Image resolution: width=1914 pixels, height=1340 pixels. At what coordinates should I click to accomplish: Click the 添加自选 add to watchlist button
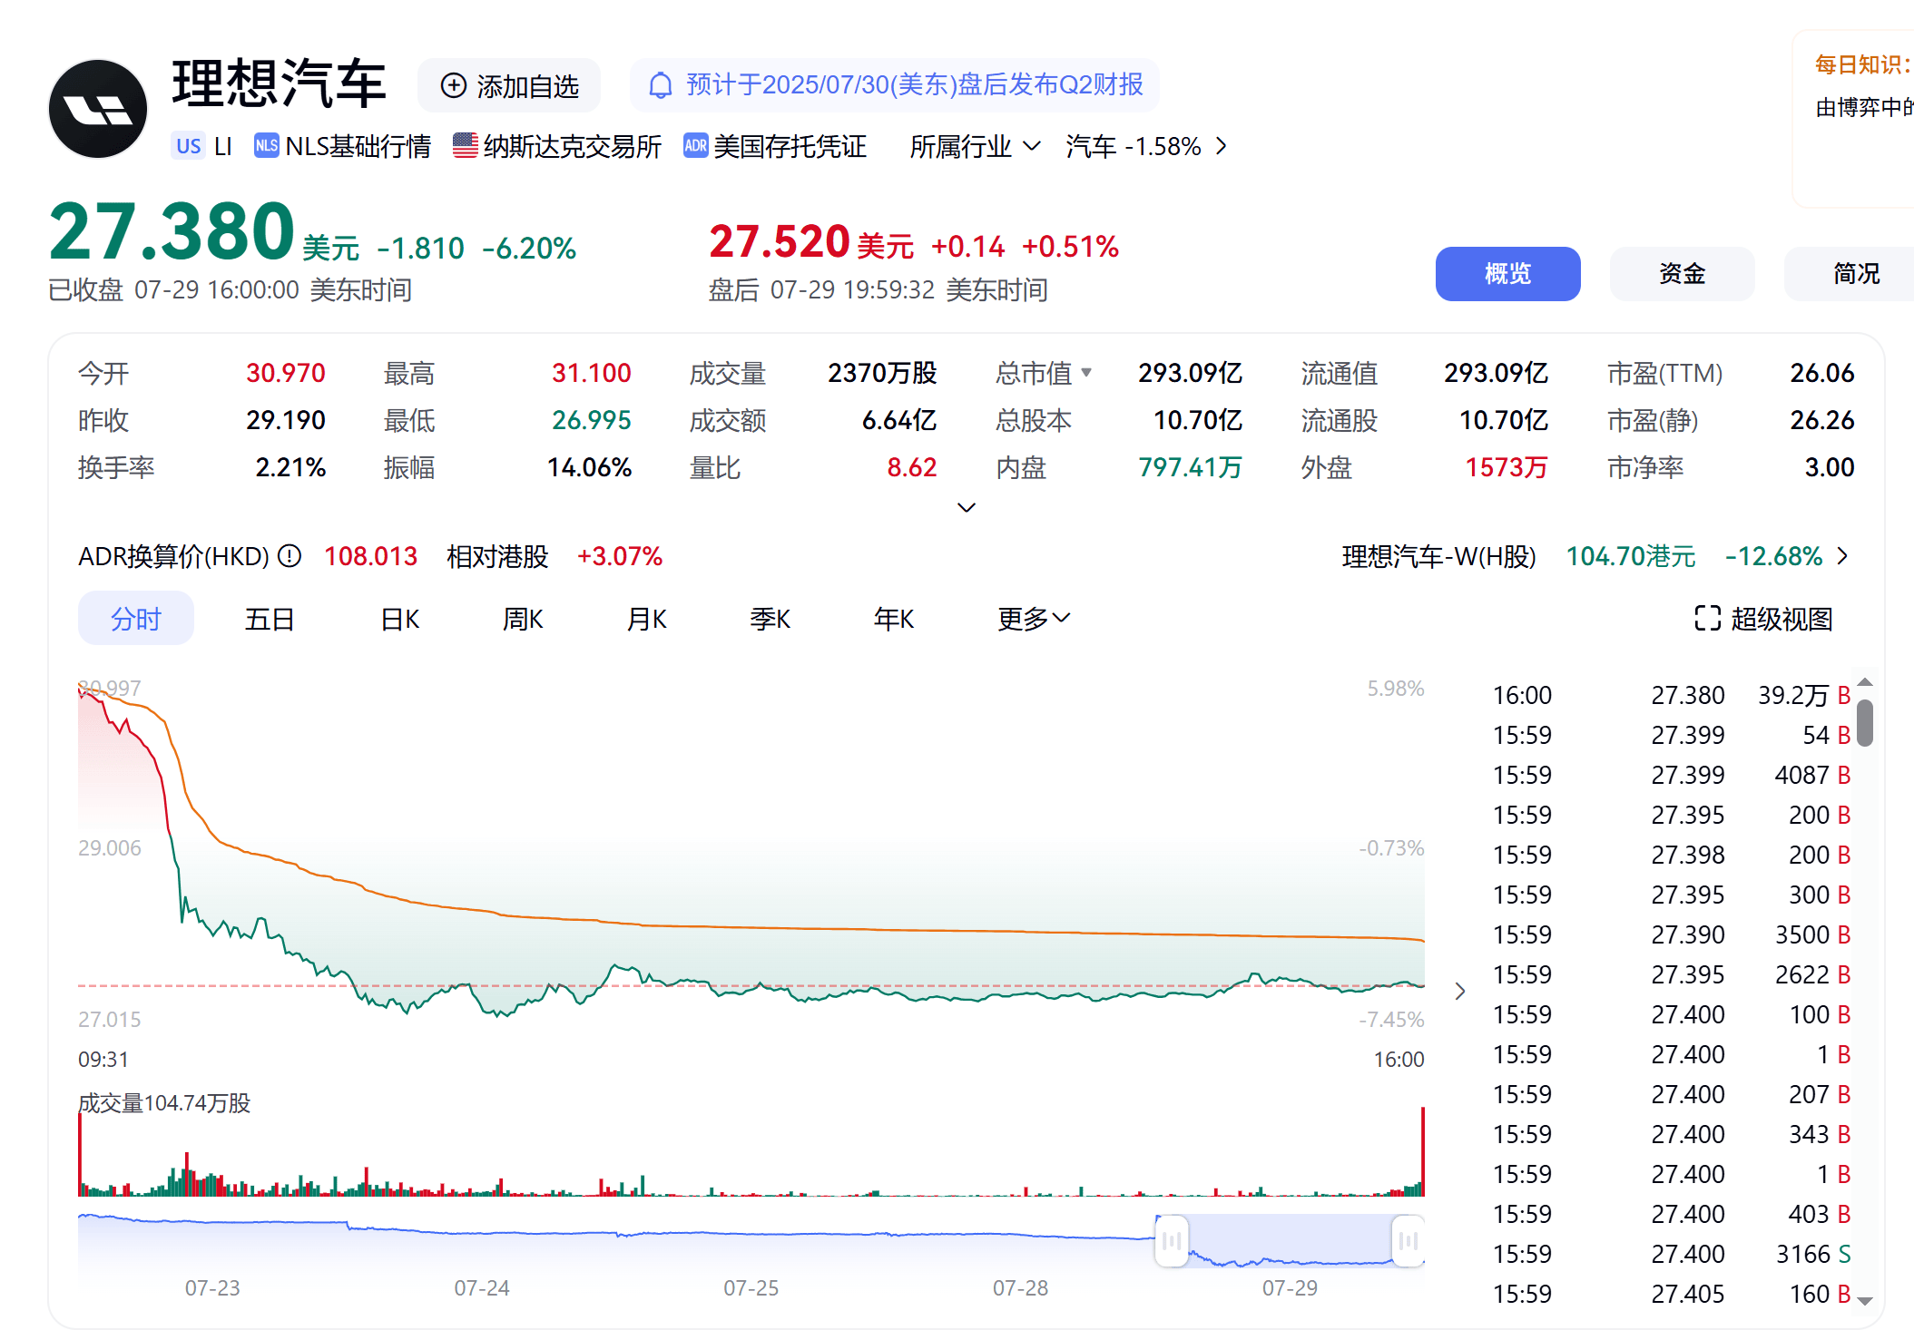(509, 85)
